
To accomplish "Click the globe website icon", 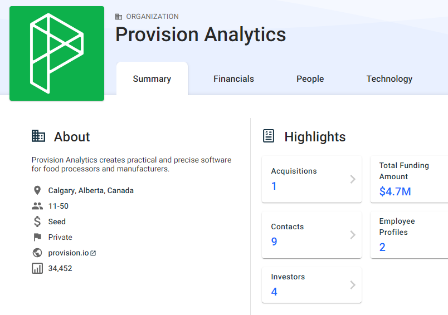I will (x=37, y=253).
